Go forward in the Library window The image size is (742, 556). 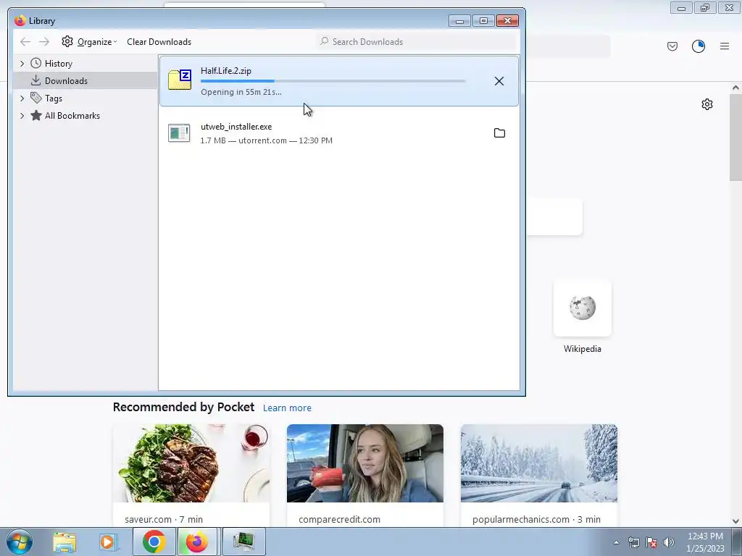pyautogui.click(x=44, y=41)
